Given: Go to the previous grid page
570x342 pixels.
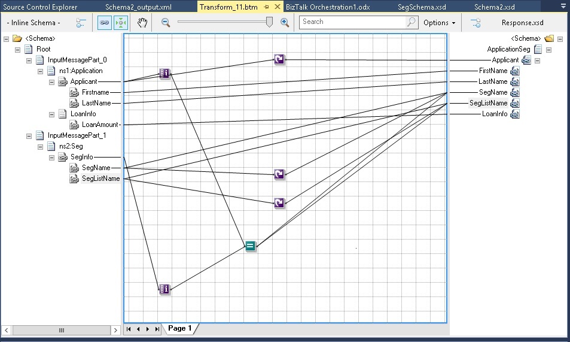Looking at the screenshot, I should pos(138,329).
